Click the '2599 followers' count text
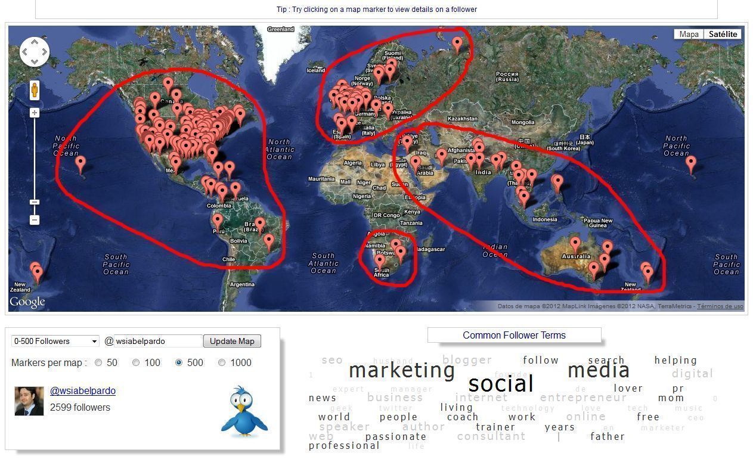 click(x=80, y=408)
